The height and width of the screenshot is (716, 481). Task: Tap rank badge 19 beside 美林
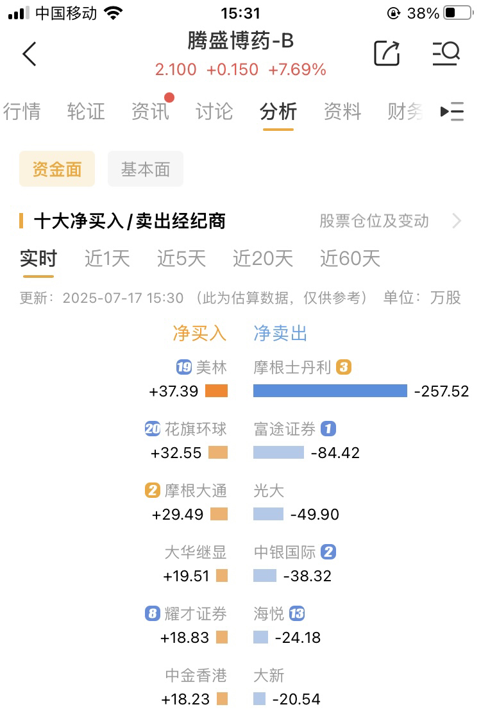pyautogui.click(x=184, y=367)
